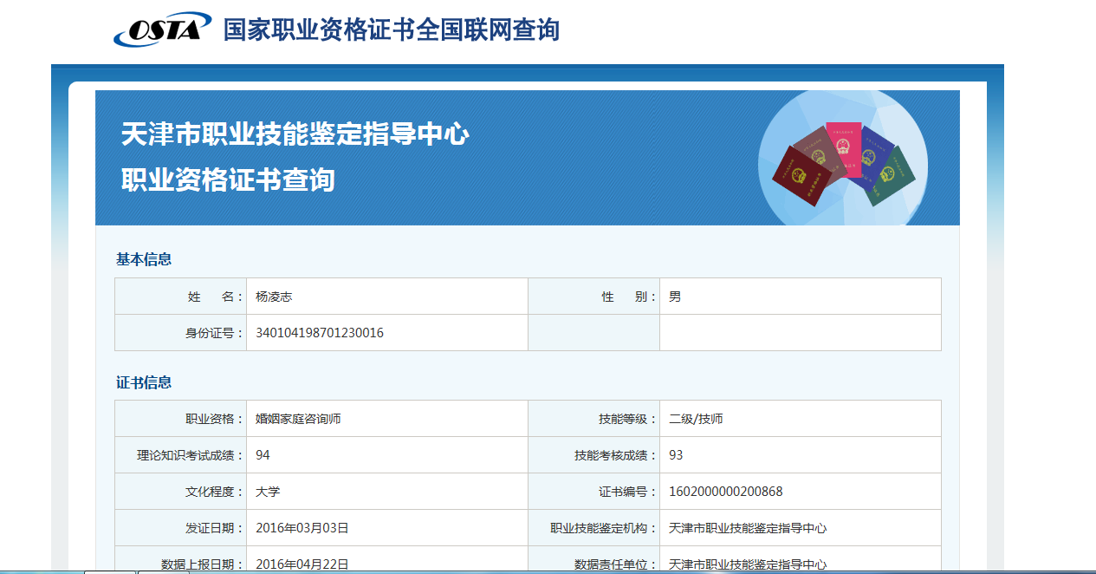
Task: Click the 姓名 label cell
Action: [x=181, y=297]
